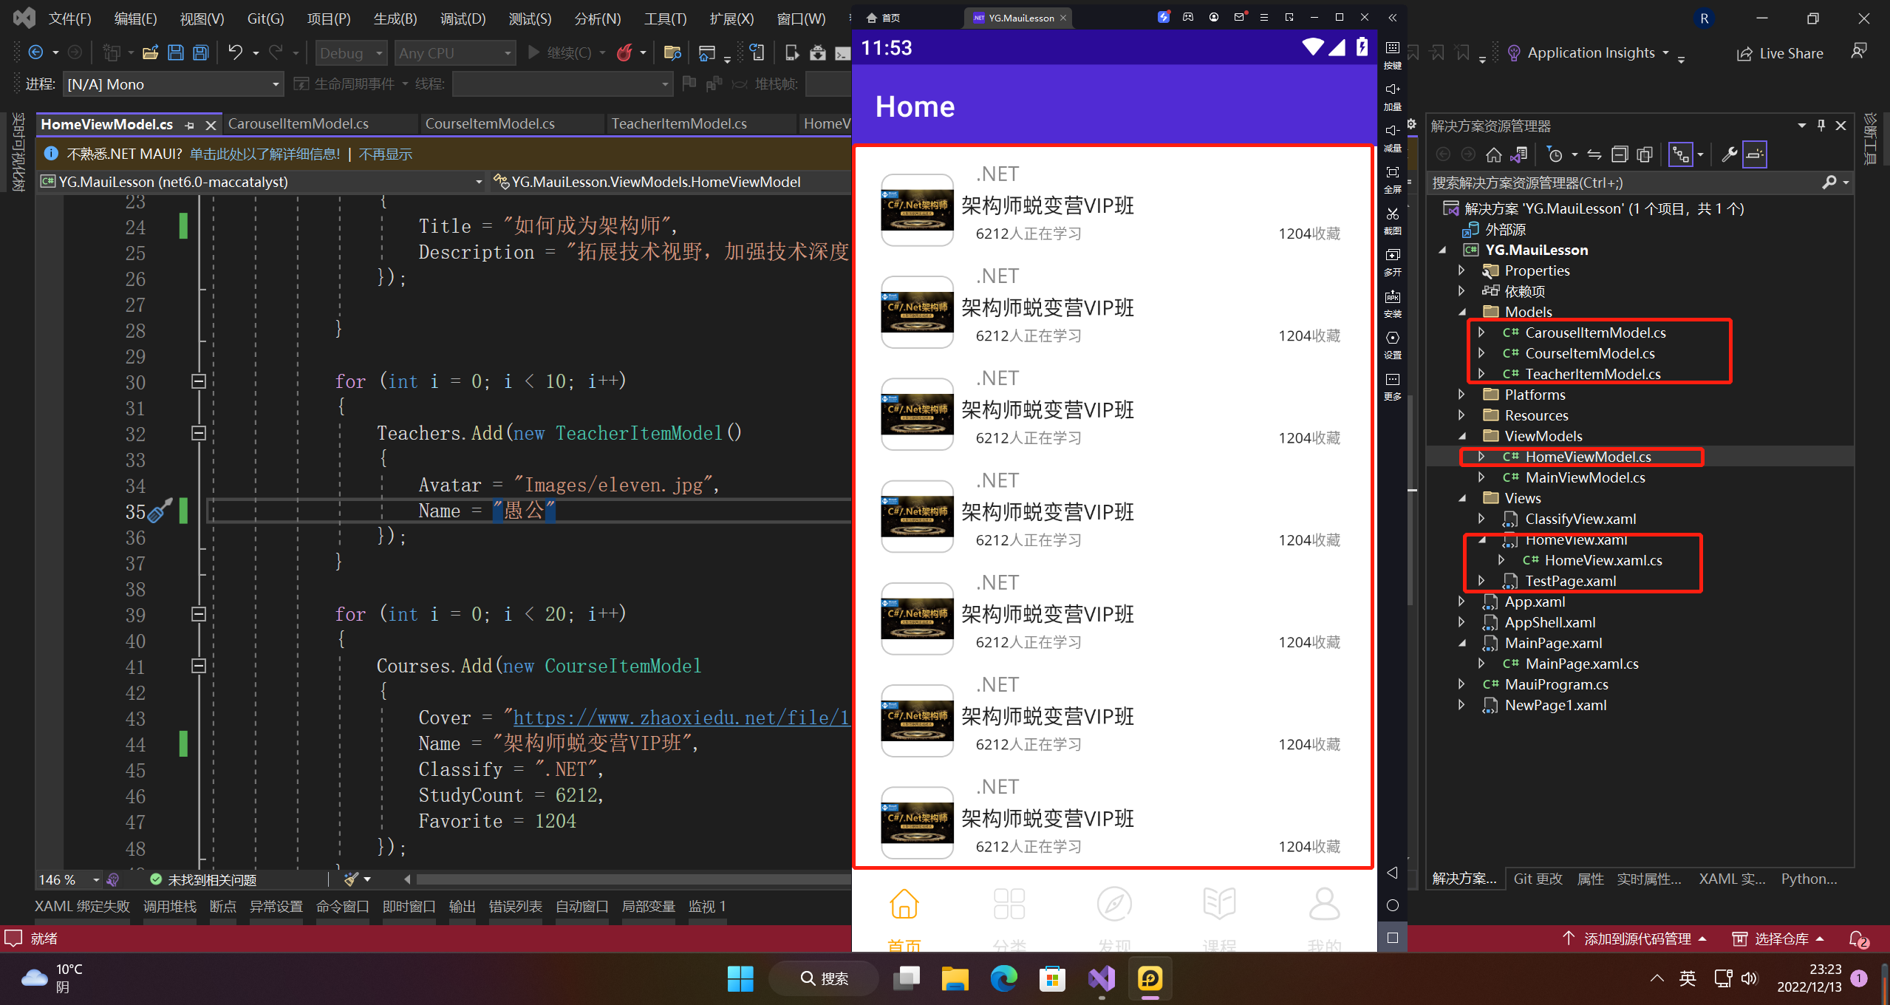Click the Live Share button
The image size is (1890, 1005).
(1779, 53)
